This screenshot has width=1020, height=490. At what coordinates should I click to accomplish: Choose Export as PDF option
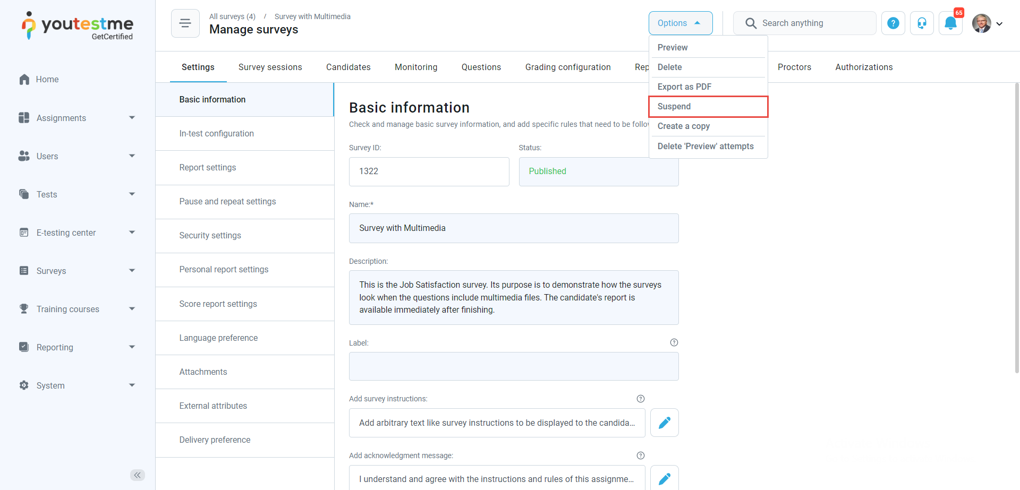click(x=684, y=87)
